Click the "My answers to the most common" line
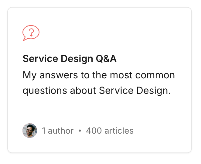Viewport: 201px width, 164px height. (x=99, y=75)
